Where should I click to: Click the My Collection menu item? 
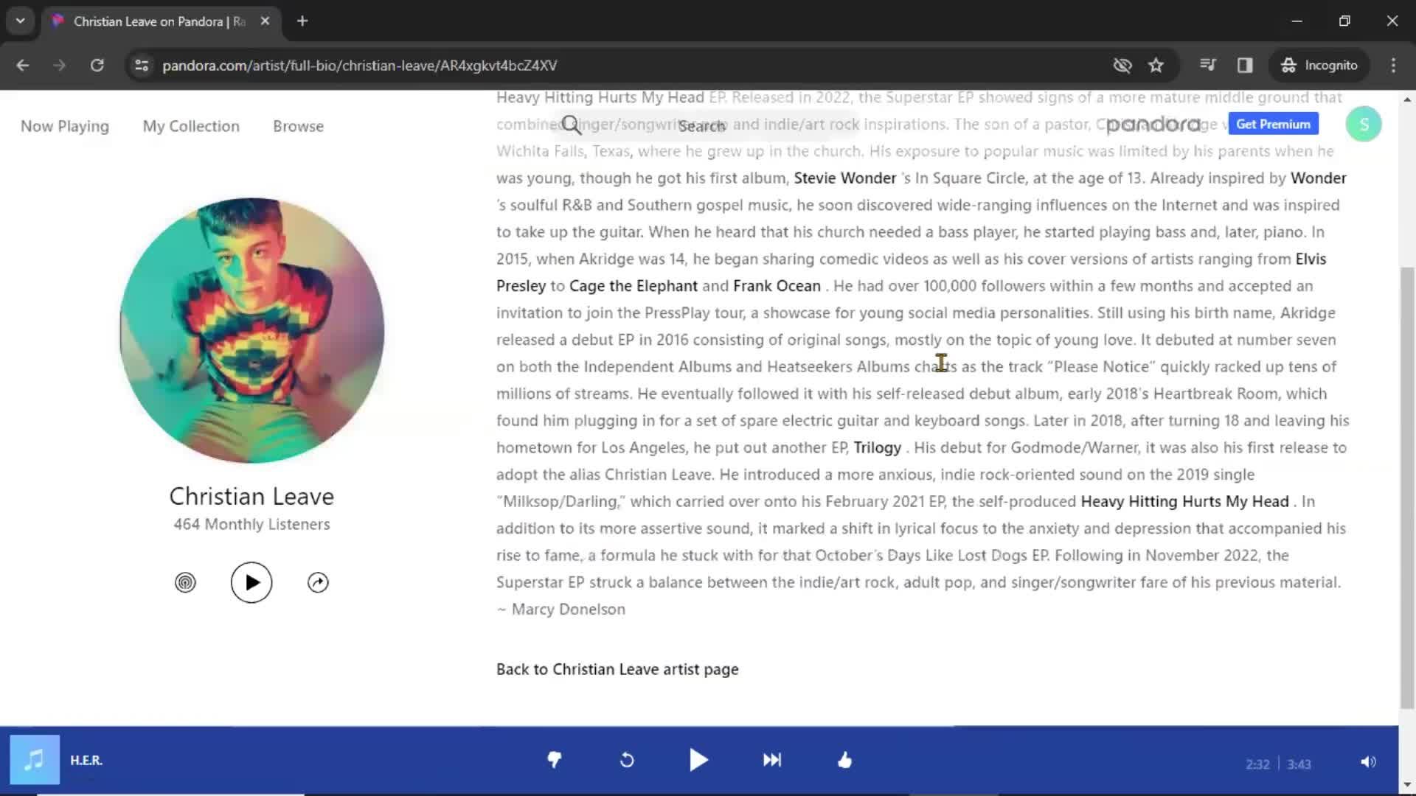192,125
